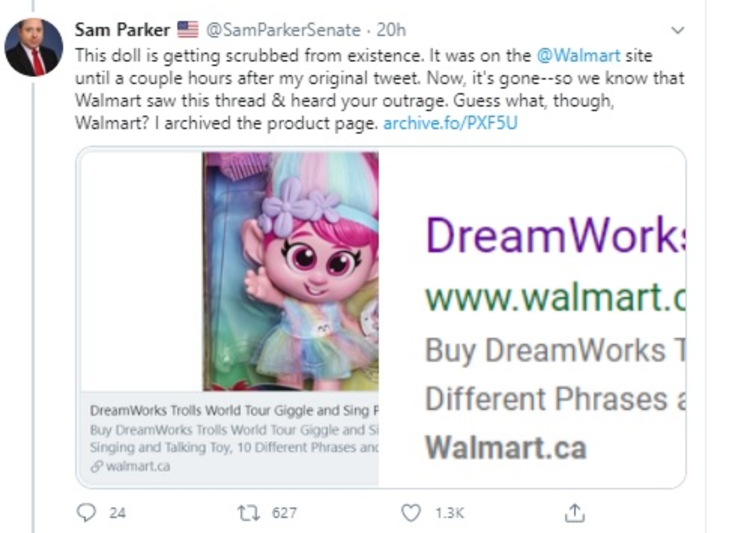Click the 627 retweet count

[x=284, y=513]
